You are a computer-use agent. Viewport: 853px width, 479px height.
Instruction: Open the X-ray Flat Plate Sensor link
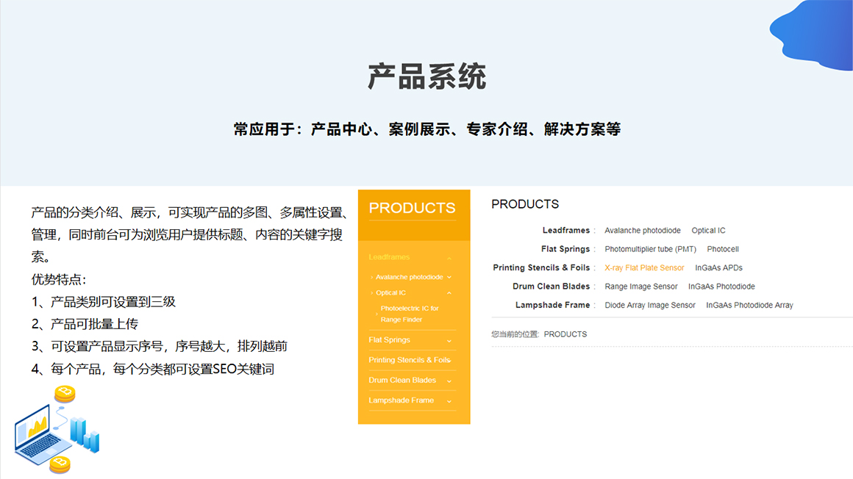point(644,268)
